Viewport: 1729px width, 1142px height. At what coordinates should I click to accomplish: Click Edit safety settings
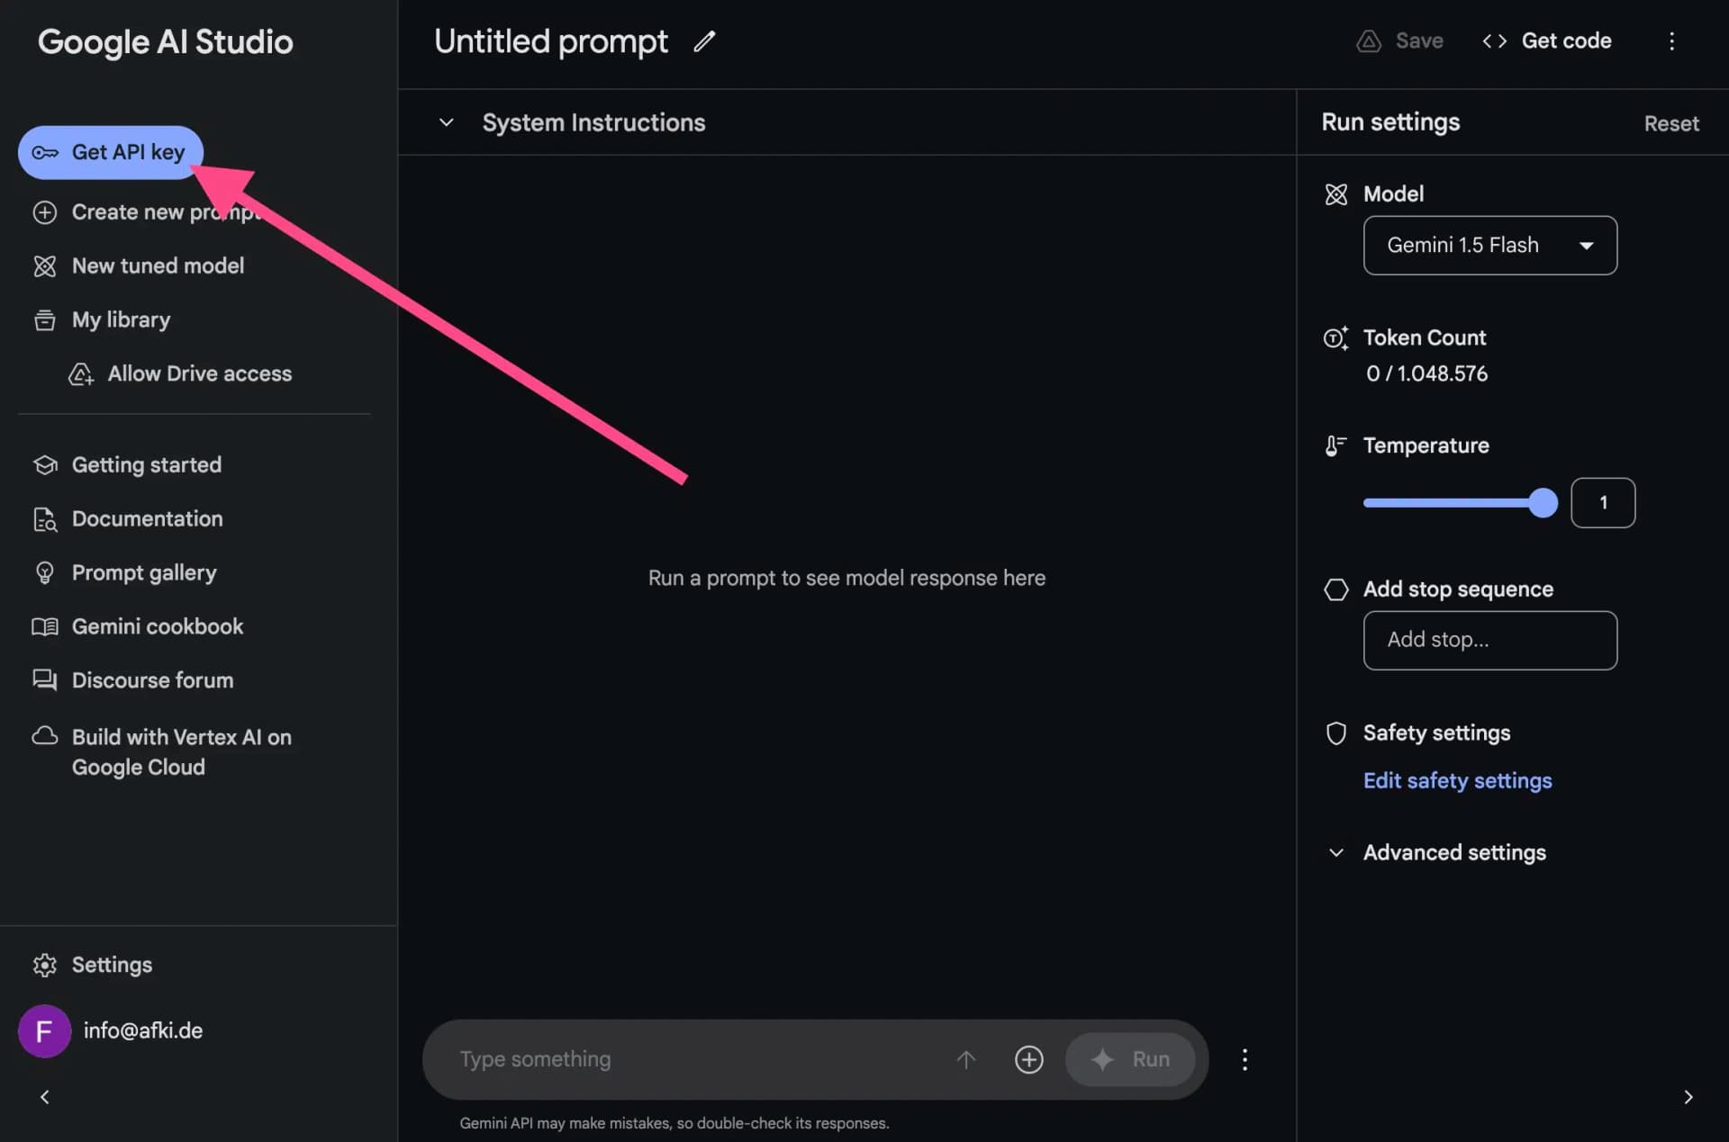click(1457, 780)
